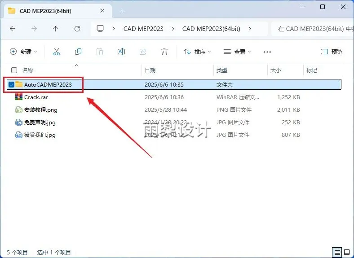The width and height of the screenshot is (354, 258).
Task: Rename the selected item
Action: pos(121,52)
